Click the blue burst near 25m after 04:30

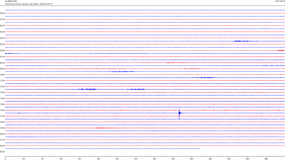pyautogui.click(x=243, y=41)
